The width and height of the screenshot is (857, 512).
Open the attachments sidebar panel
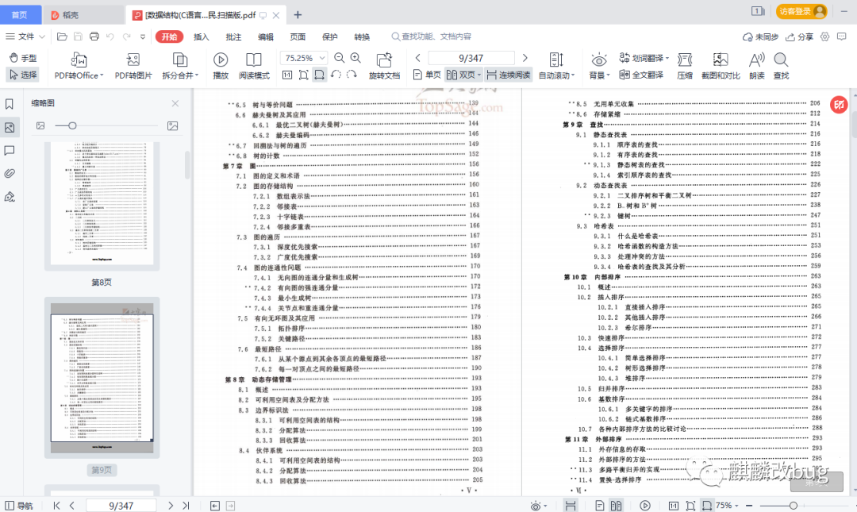[x=10, y=173]
